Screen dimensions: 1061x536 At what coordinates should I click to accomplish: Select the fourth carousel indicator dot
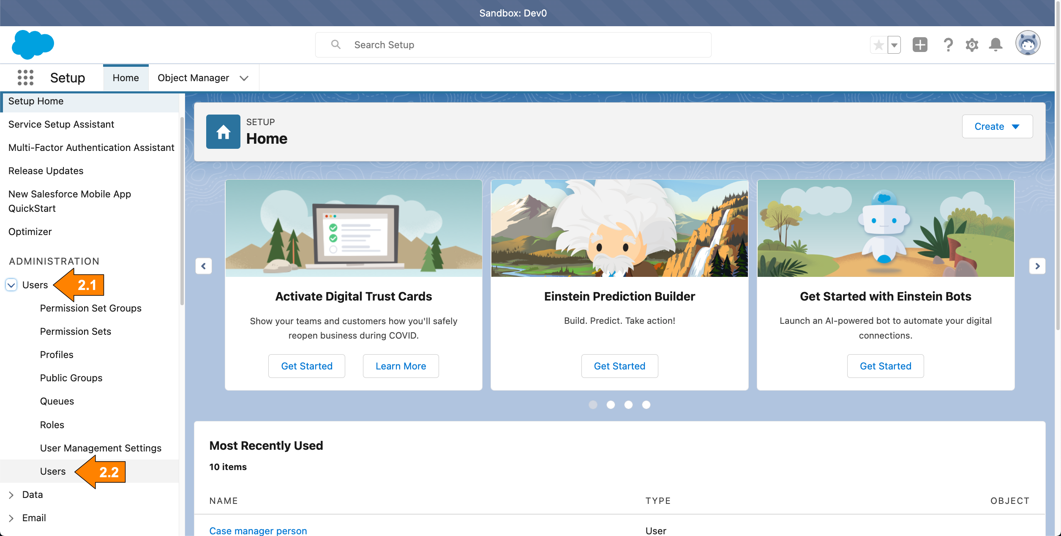tap(646, 405)
